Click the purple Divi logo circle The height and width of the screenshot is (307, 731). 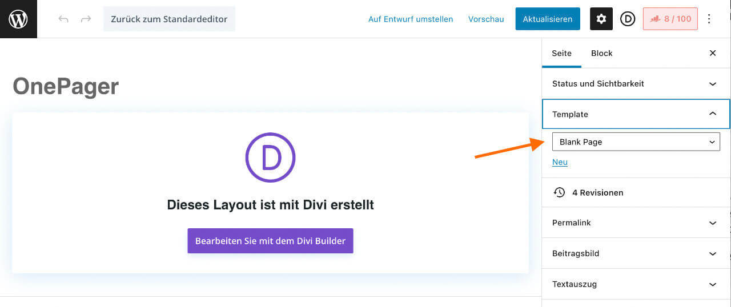[270, 157]
